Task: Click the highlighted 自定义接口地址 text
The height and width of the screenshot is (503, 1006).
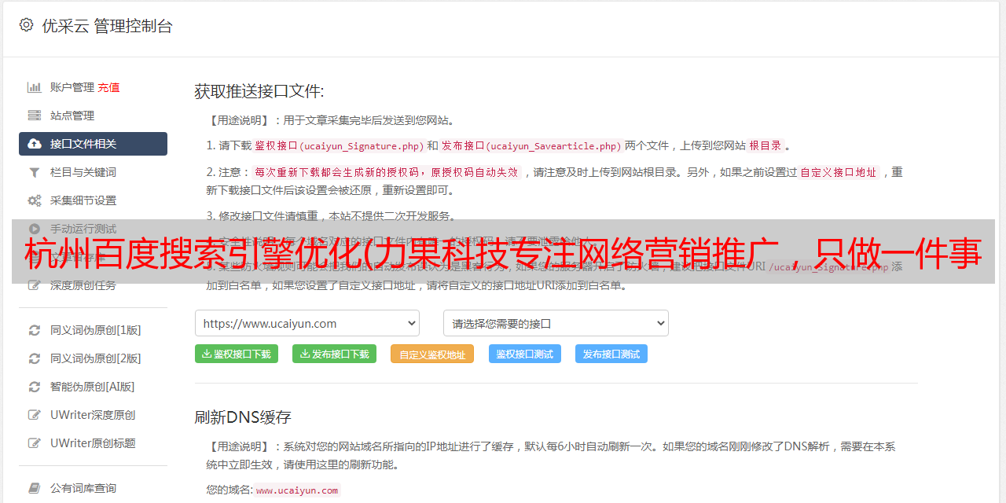Action: click(x=839, y=172)
